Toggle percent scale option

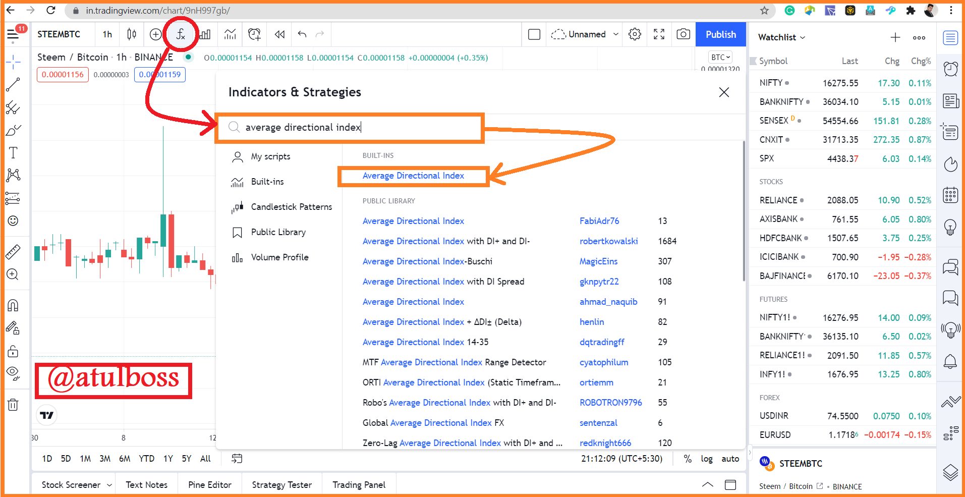687,459
